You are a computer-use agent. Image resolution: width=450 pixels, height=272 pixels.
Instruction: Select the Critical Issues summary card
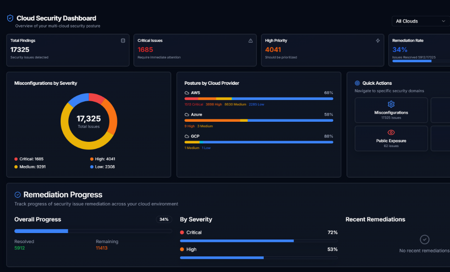[195, 50]
